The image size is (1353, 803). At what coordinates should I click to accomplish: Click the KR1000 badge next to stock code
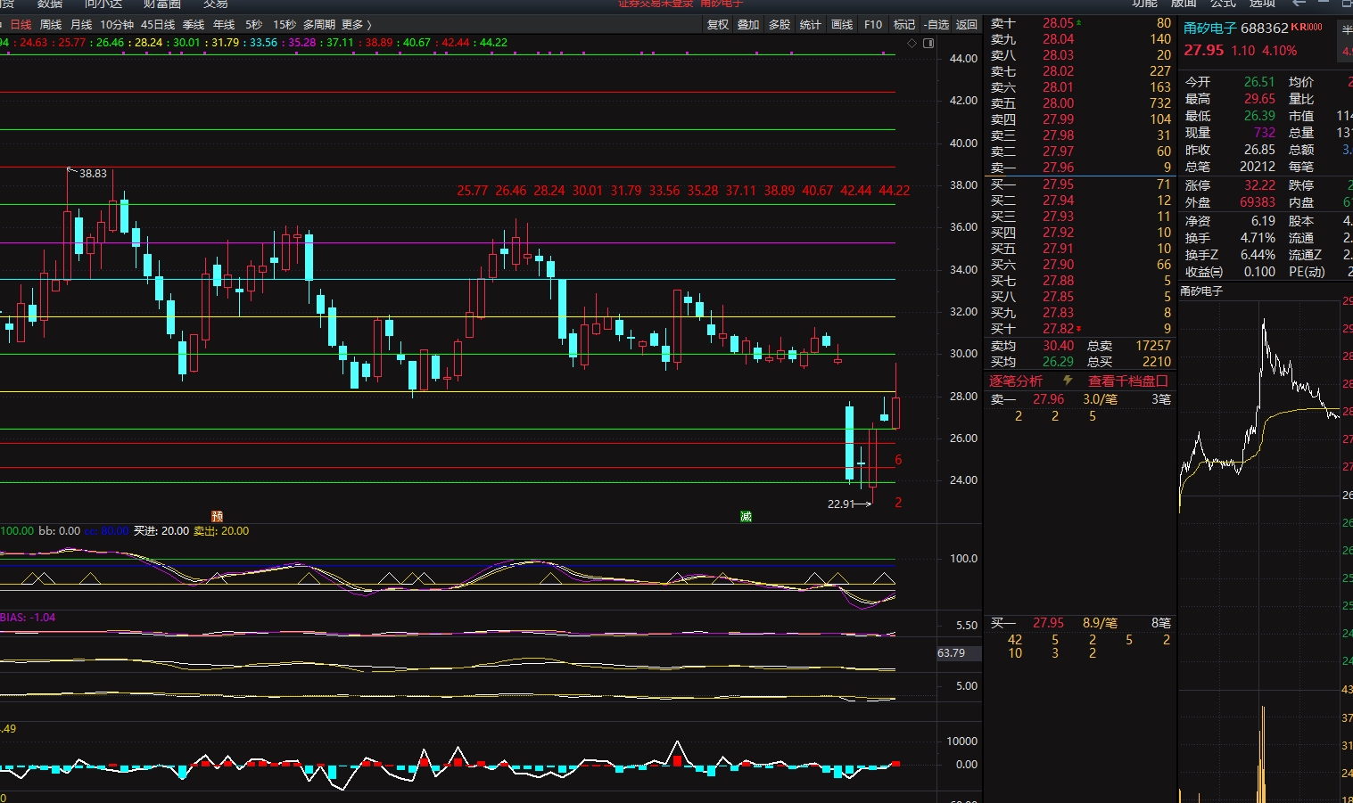click(x=1307, y=28)
